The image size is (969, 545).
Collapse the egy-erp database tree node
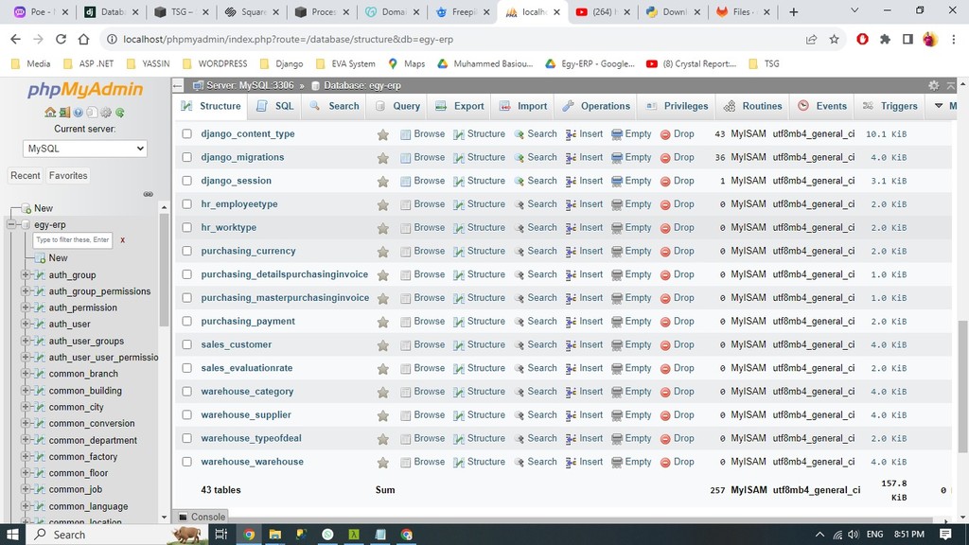pos(11,224)
